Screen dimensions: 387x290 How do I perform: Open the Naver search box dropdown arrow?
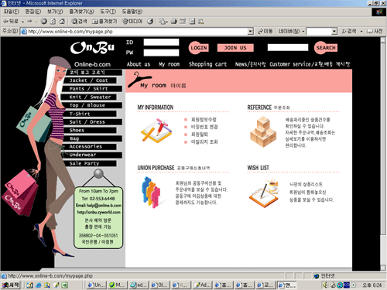click(x=334, y=32)
